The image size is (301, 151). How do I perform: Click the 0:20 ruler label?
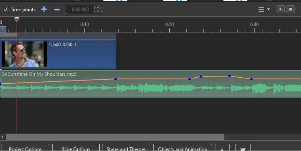click(x=170, y=25)
